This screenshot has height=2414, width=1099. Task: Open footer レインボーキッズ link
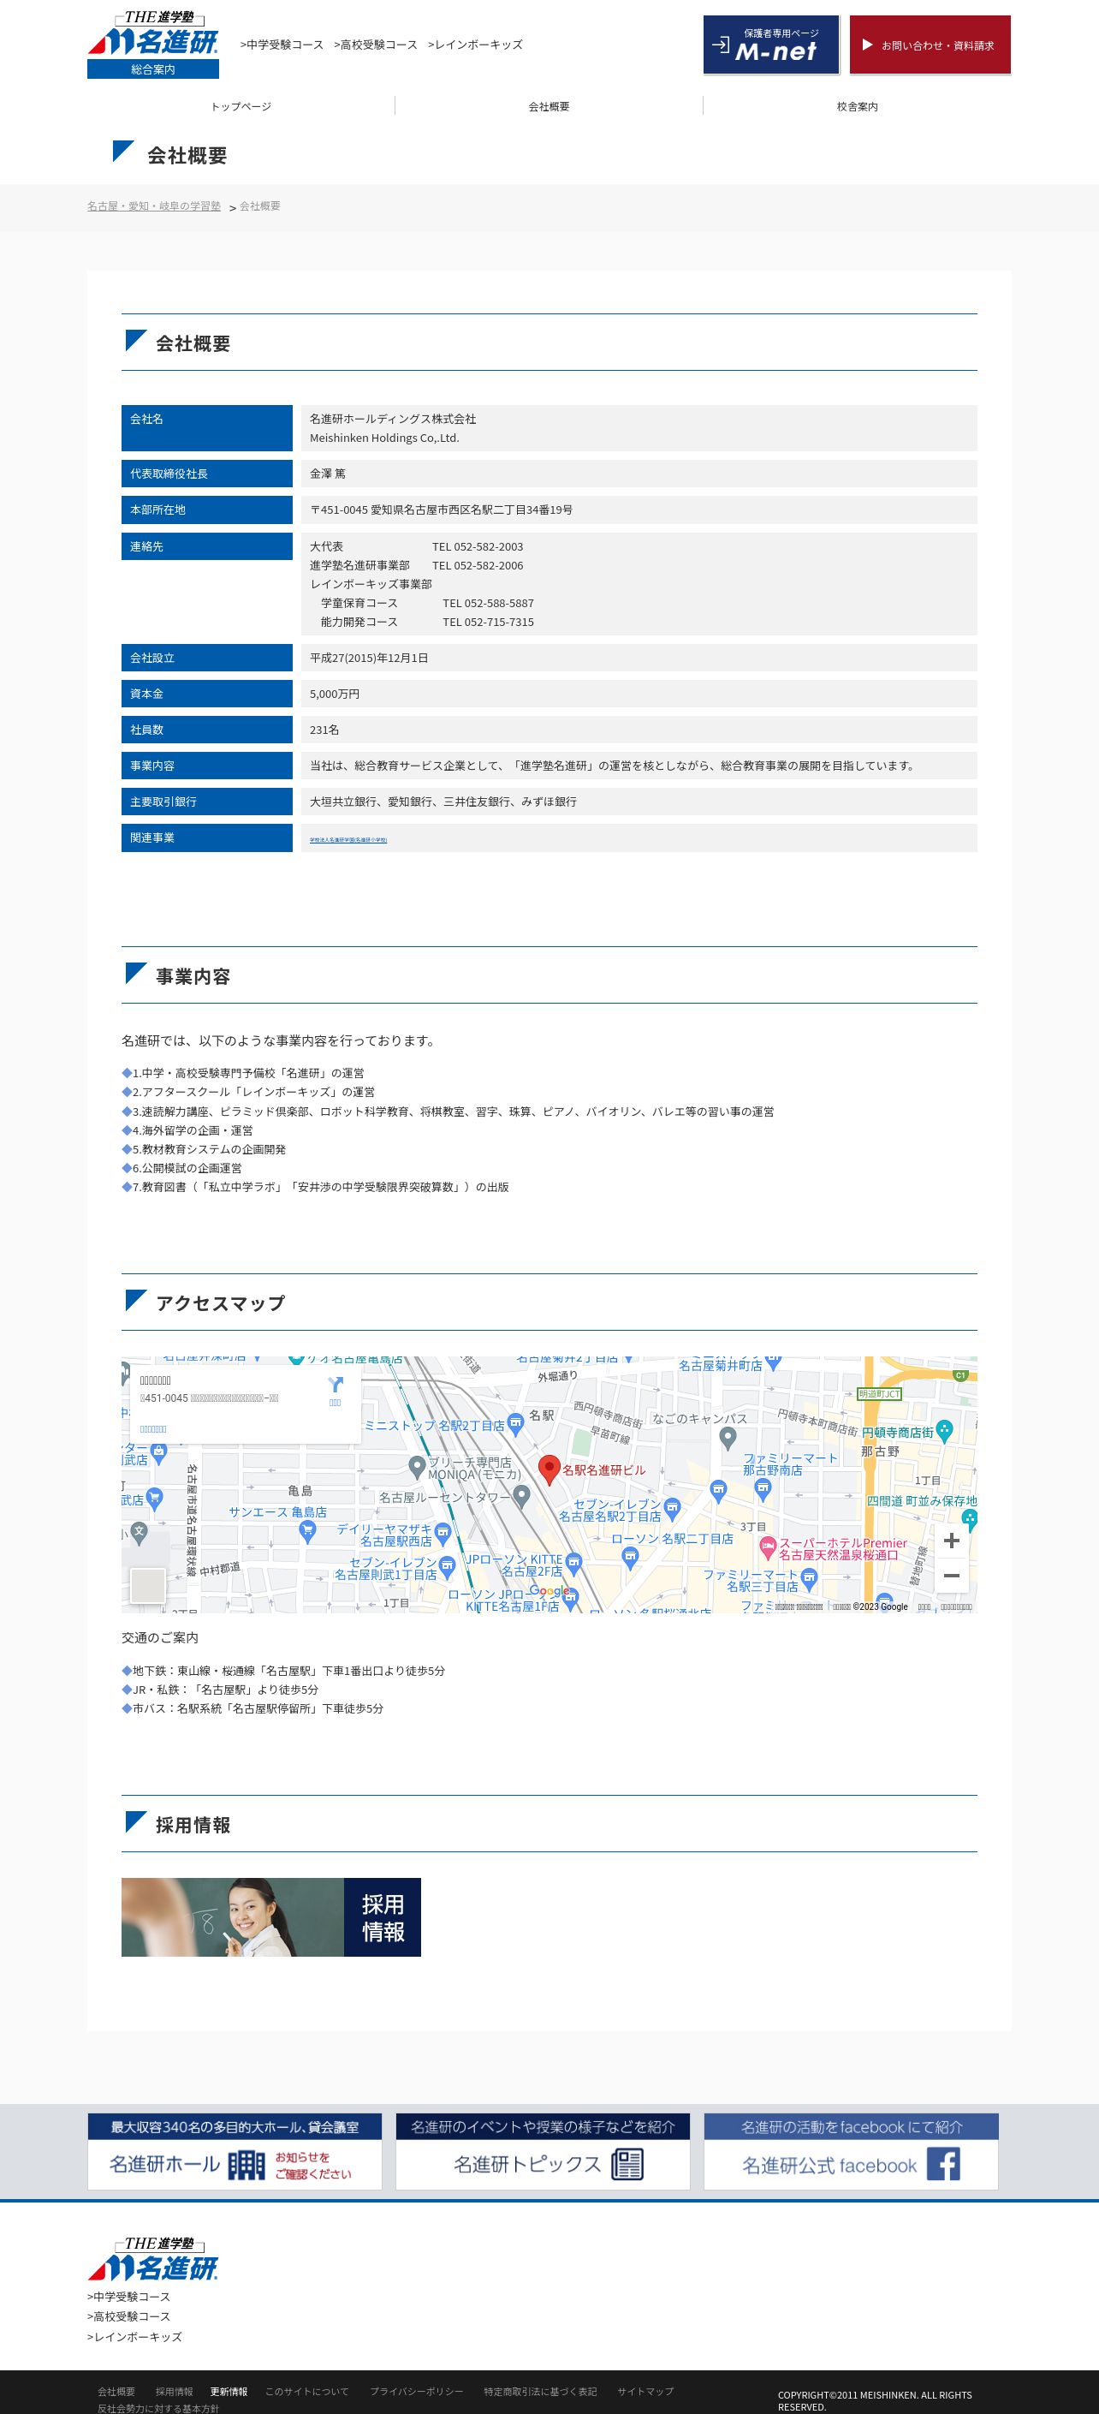point(135,2336)
